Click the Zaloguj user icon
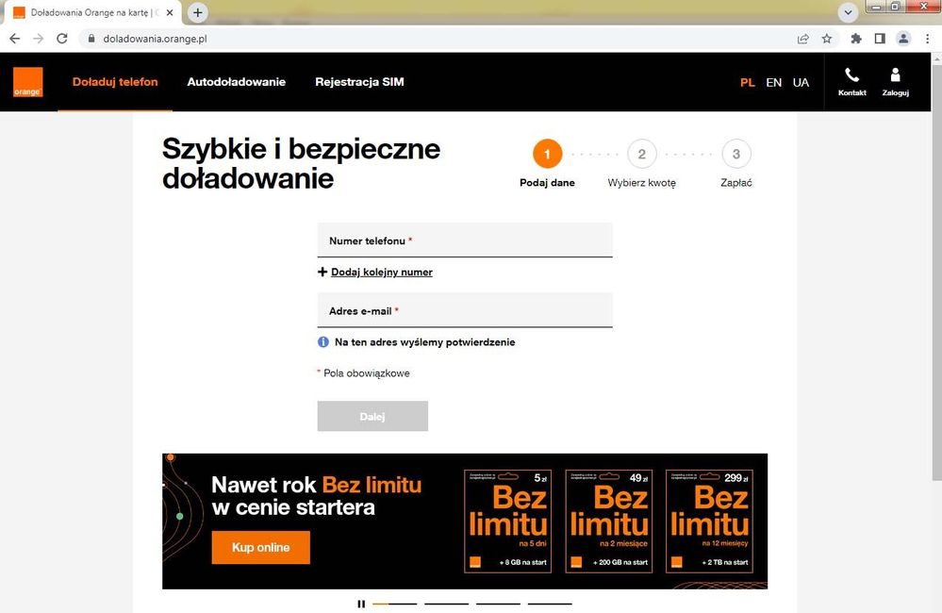942x613 pixels. (895, 75)
